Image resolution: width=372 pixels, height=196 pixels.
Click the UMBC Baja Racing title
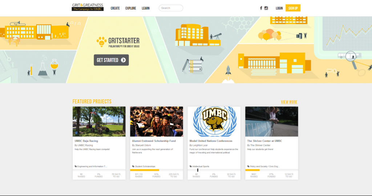pyautogui.click(x=86, y=141)
